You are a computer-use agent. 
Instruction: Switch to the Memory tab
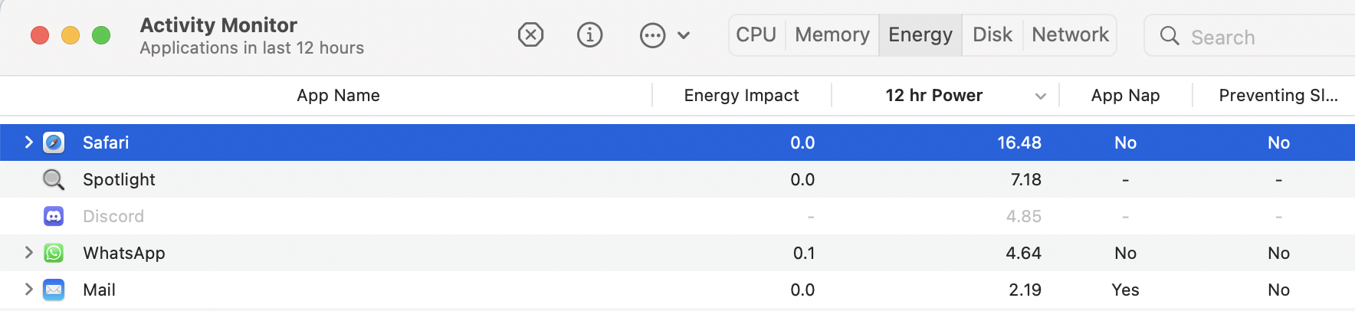(x=832, y=34)
